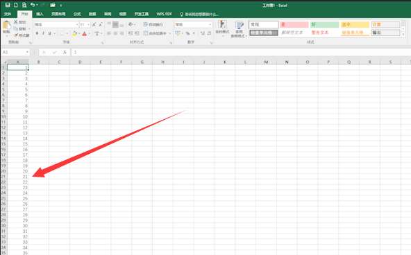Open the font size dropdown

click(x=89, y=24)
